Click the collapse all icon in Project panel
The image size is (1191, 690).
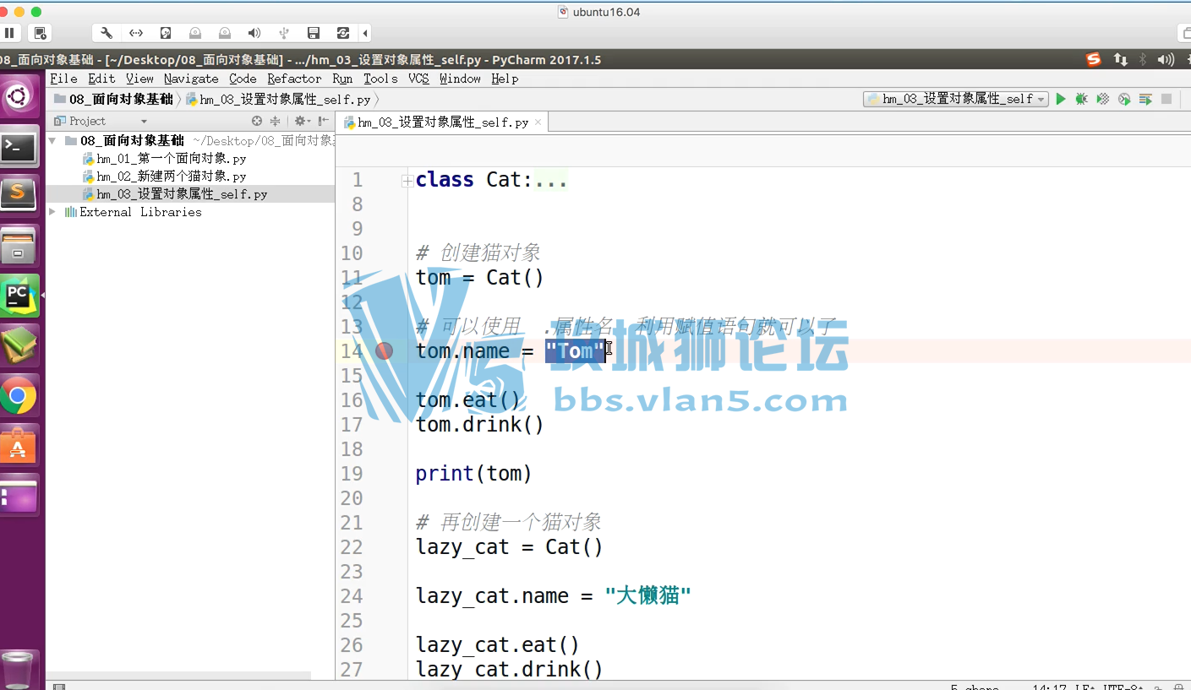[x=275, y=121]
